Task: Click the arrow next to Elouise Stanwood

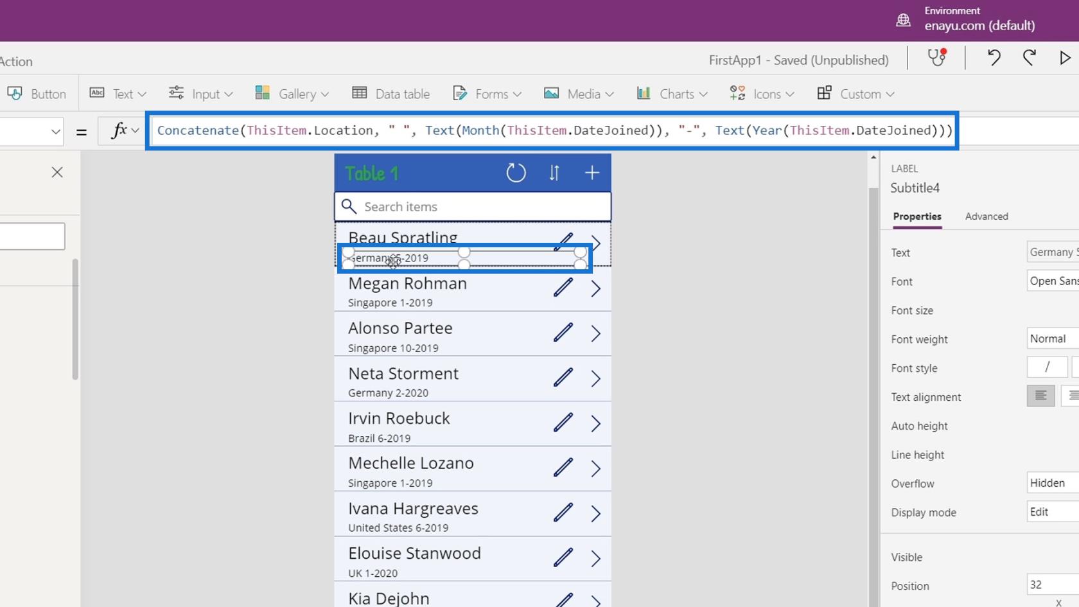Action: click(595, 558)
